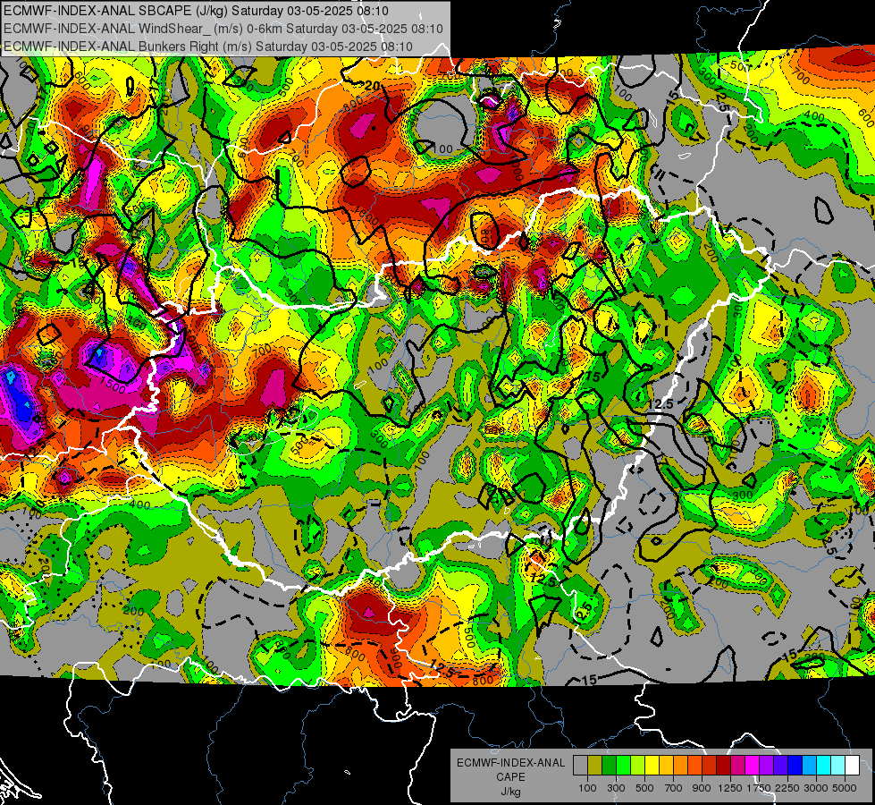This screenshot has height=805, width=875.
Task: Click the 1500 contour label on the map
Action: [114, 386]
